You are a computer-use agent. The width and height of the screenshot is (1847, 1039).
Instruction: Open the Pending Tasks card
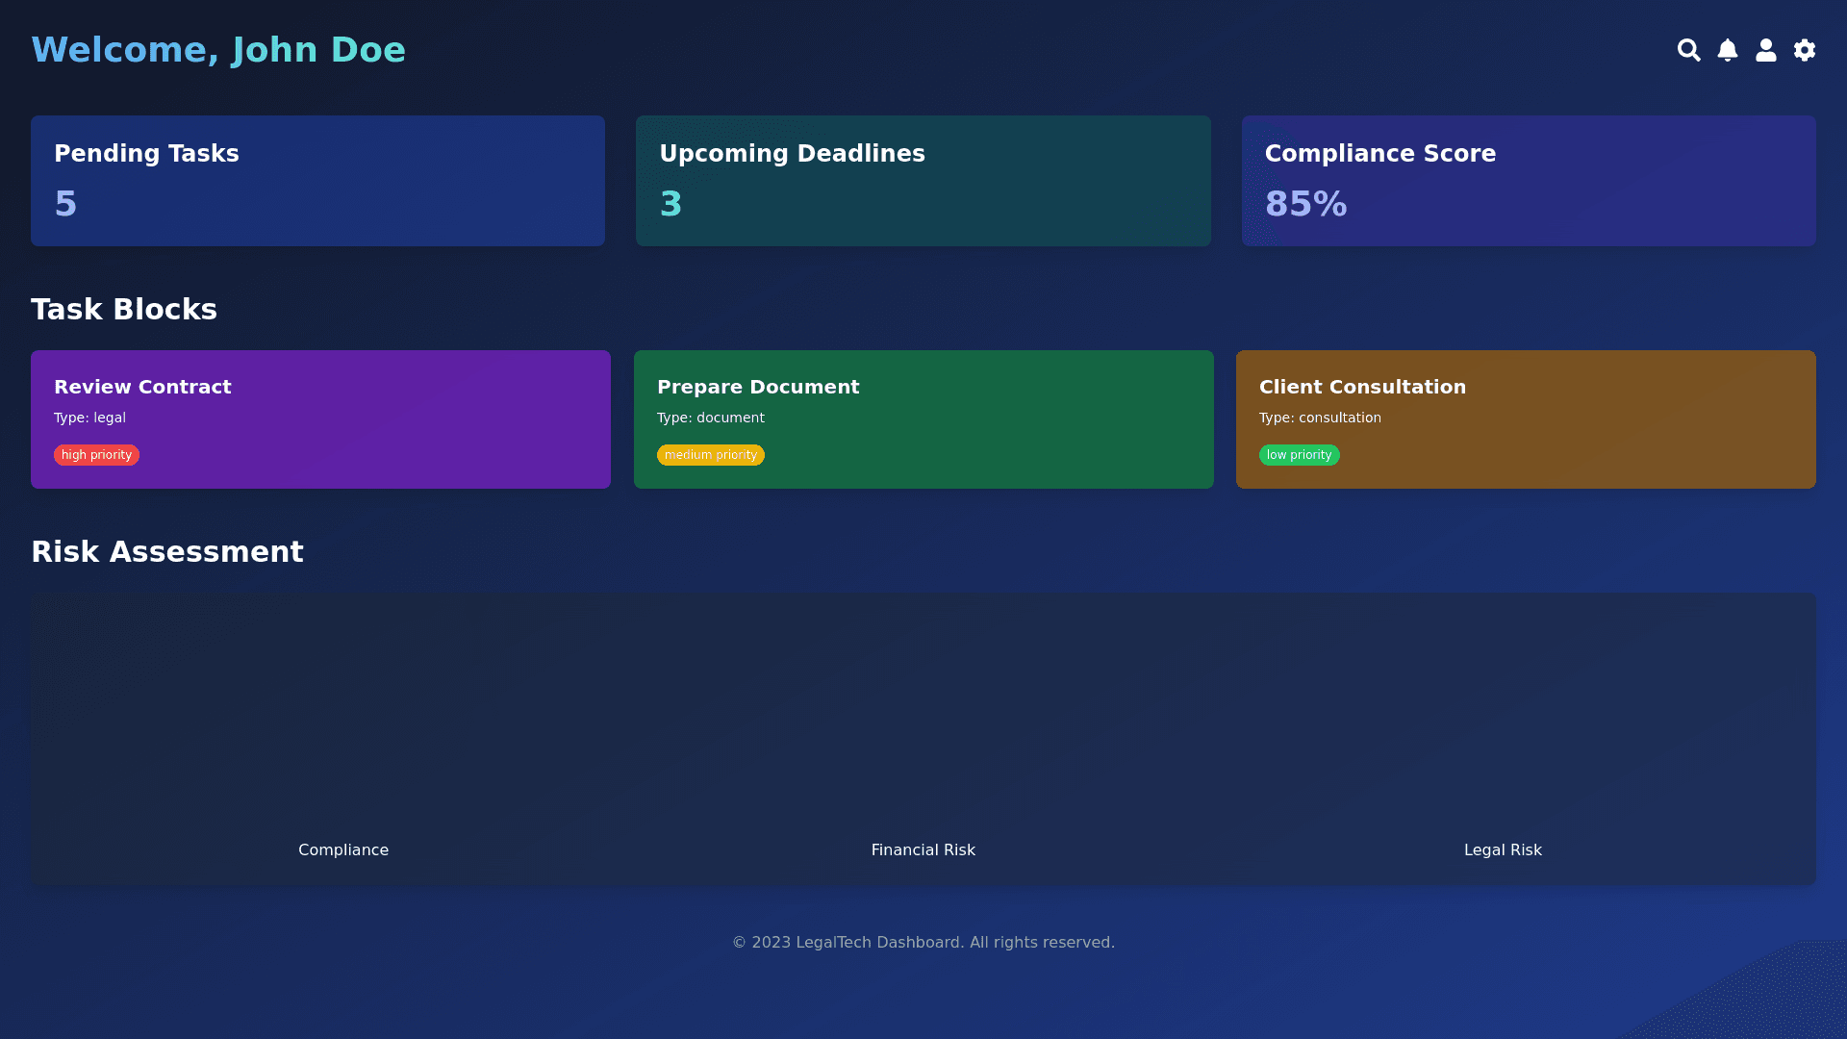point(317,181)
